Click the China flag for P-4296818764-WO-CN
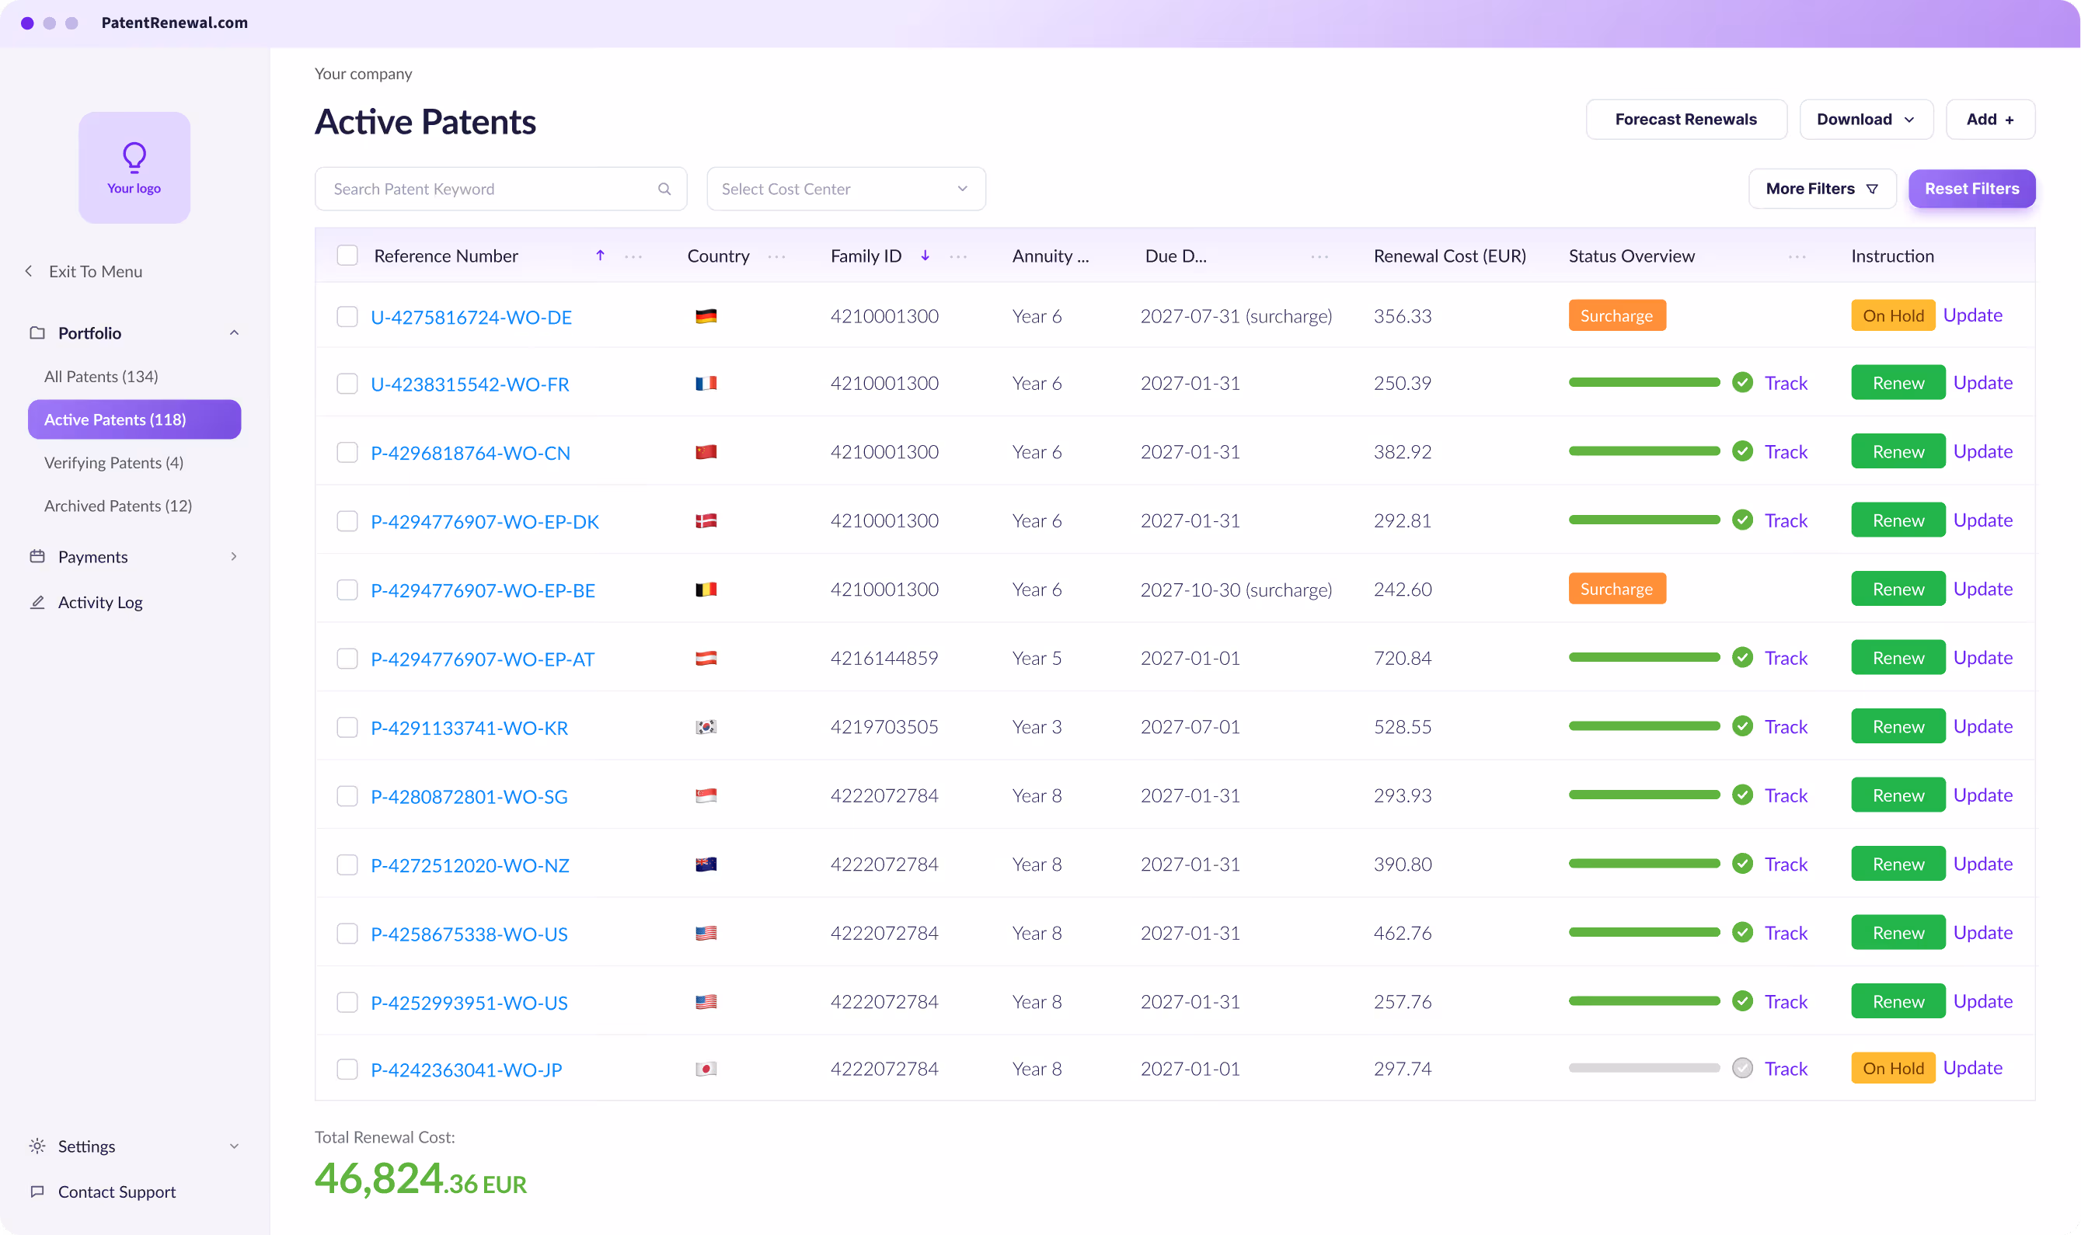The height and width of the screenshot is (1235, 2081). click(706, 452)
